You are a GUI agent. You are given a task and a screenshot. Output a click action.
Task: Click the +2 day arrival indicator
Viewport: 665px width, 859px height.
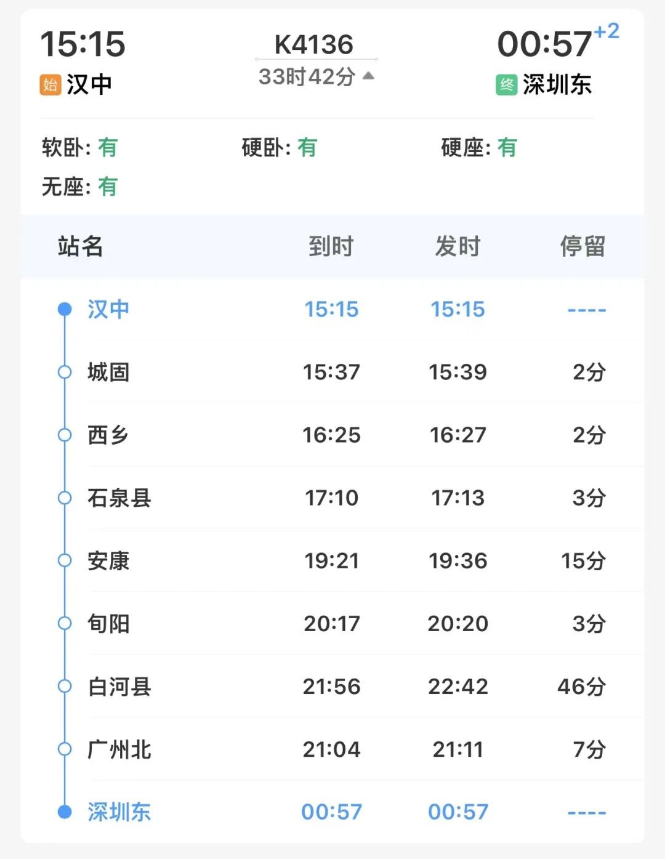pyautogui.click(x=607, y=31)
